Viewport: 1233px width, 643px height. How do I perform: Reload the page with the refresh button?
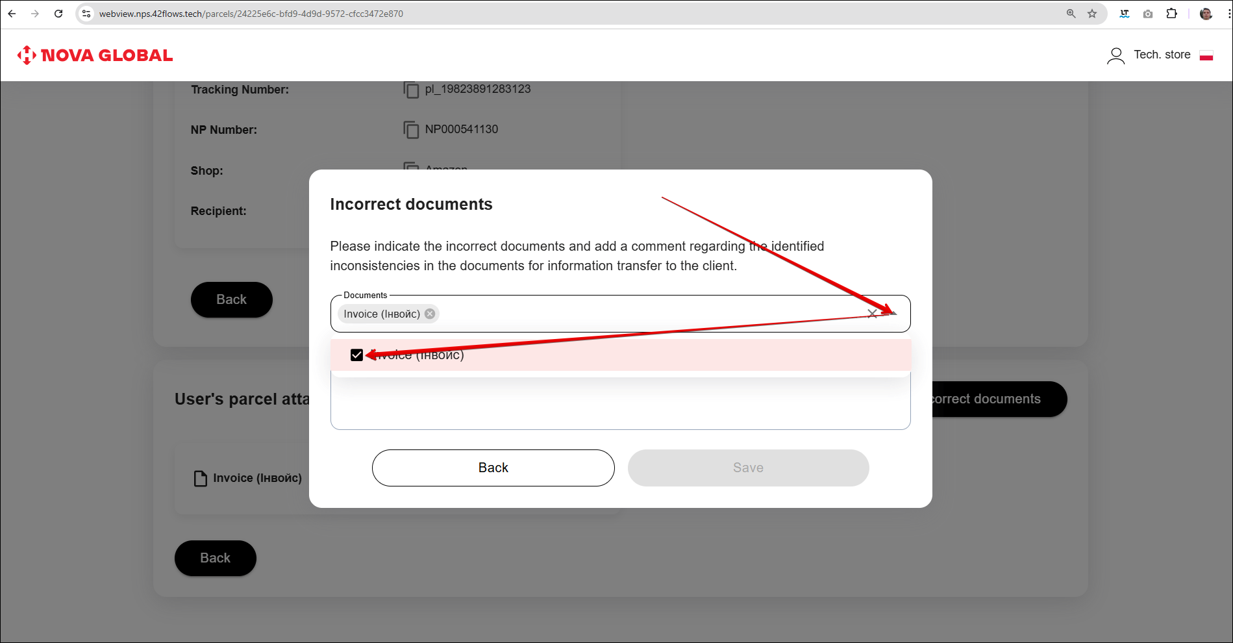(58, 14)
